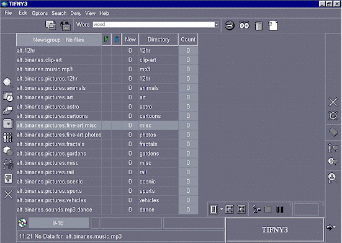Click the new blank page icon
The width and height of the screenshot is (342, 243).
(273, 25)
